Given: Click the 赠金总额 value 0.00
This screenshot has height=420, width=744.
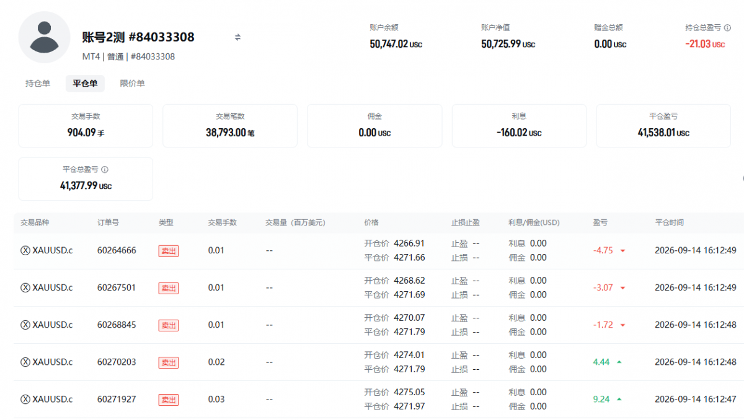Looking at the screenshot, I should click(610, 44).
